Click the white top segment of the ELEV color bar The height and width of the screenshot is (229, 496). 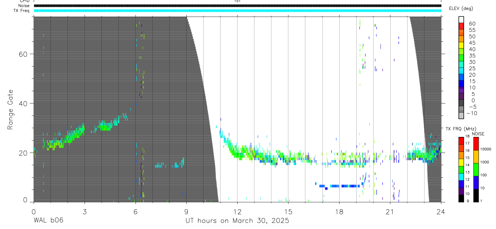coord(461,20)
